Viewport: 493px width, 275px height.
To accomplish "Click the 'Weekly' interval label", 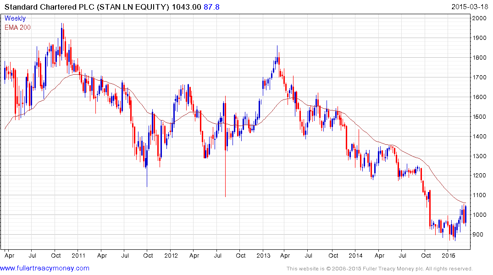I will (x=15, y=18).
